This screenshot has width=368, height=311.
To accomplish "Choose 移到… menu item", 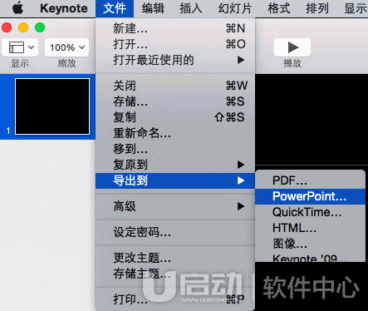I will tap(175, 149).
